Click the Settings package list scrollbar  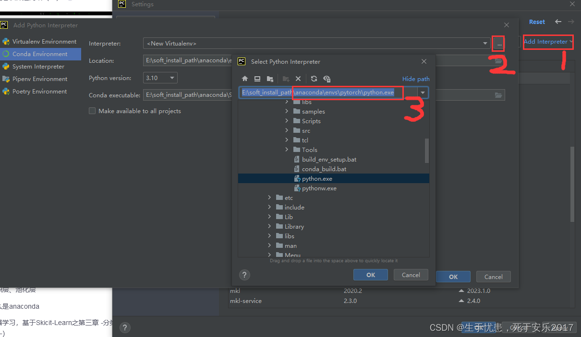click(x=572, y=185)
